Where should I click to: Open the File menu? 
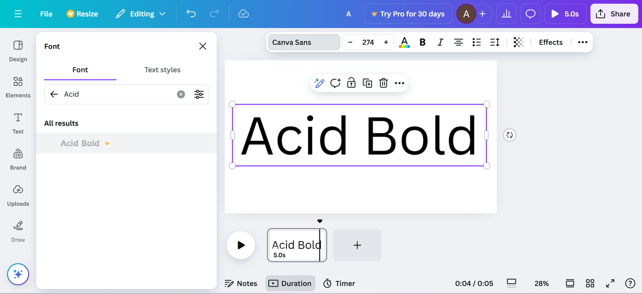click(x=46, y=14)
